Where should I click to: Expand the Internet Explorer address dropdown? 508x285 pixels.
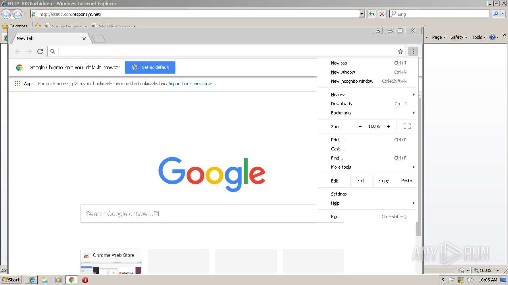coord(362,14)
